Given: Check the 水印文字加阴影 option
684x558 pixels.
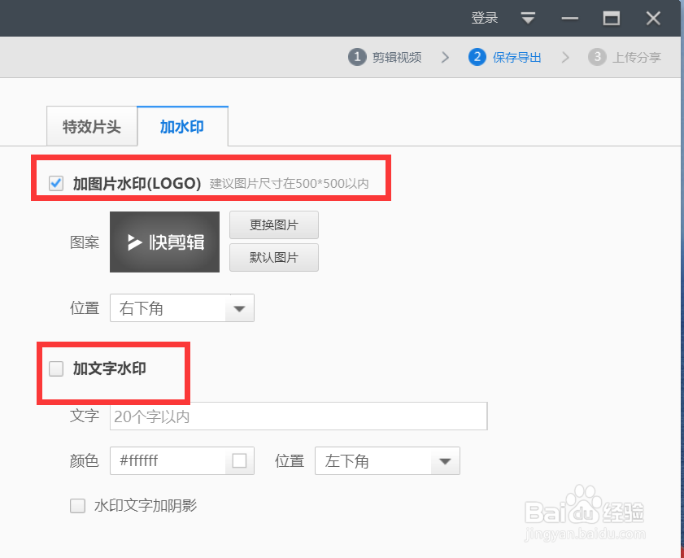Looking at the screenshot, I should (77, 505).
